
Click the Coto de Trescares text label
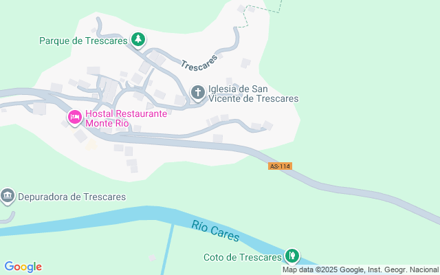pyautogui.click(x=243, y=257)
